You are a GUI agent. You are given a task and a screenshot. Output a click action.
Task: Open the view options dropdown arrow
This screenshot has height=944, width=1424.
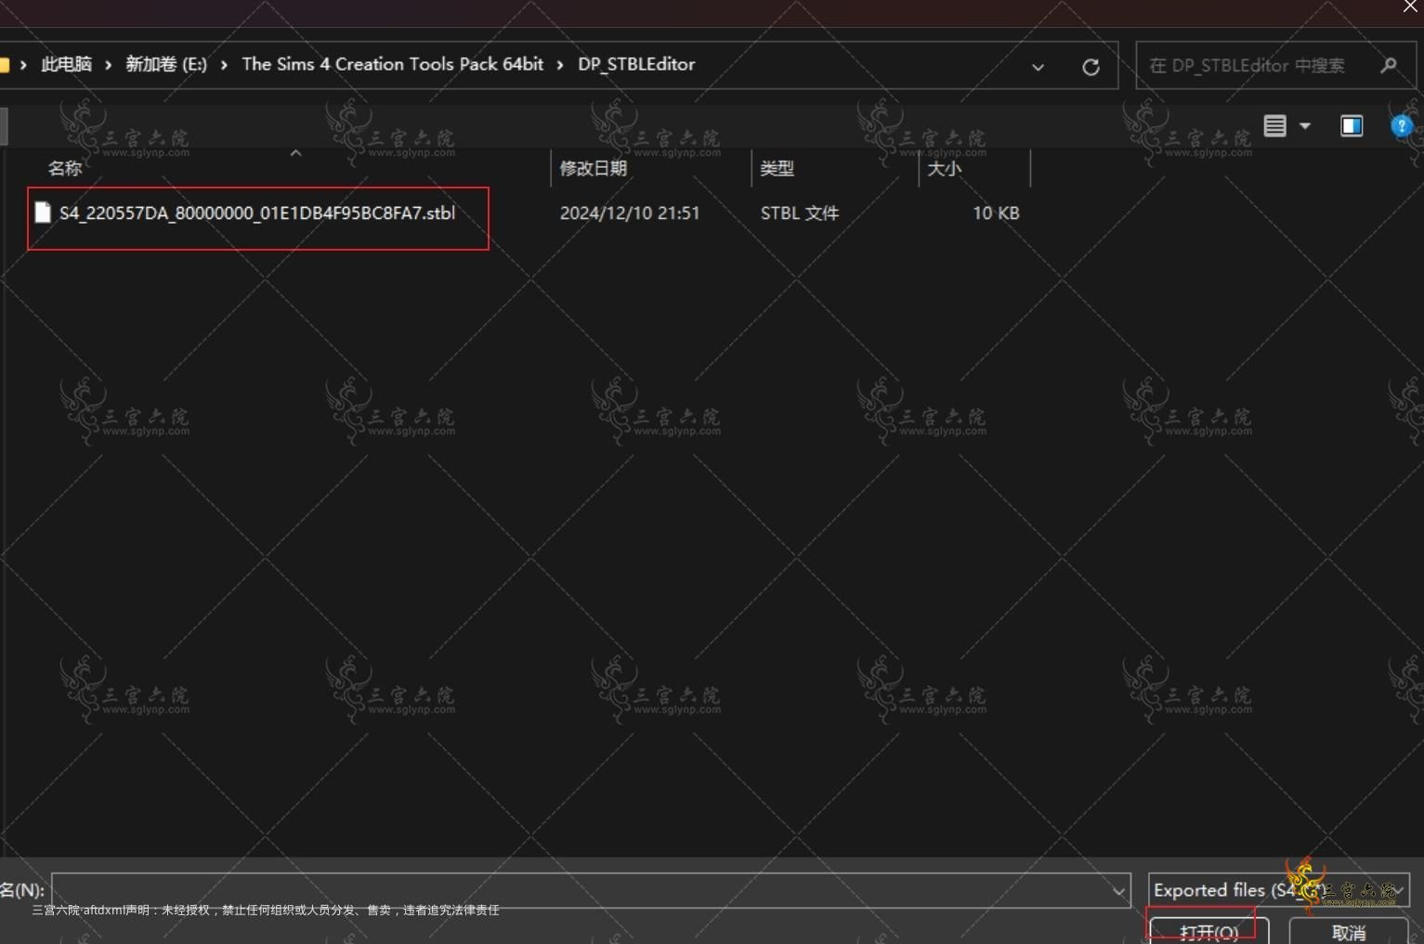click(x=1305, y=126)
